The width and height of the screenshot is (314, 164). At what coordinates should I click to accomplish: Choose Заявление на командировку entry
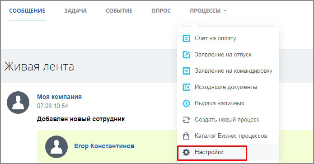(228, 71)
